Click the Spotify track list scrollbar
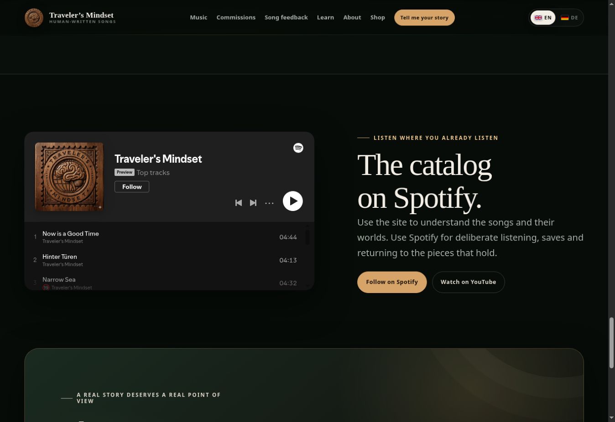Image resolution: width=615 pixels, height=422 pixels. [x=307, y=237]
